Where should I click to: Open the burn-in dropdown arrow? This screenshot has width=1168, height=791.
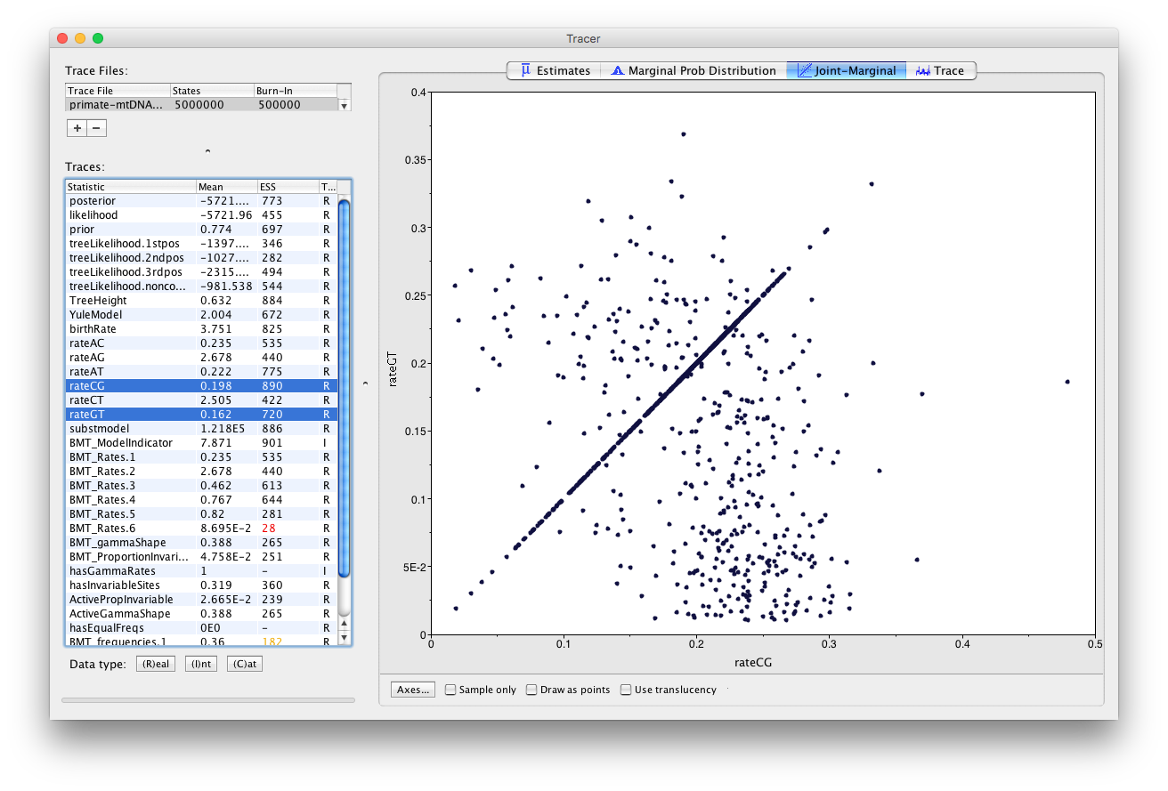click(x=345, y=105)
